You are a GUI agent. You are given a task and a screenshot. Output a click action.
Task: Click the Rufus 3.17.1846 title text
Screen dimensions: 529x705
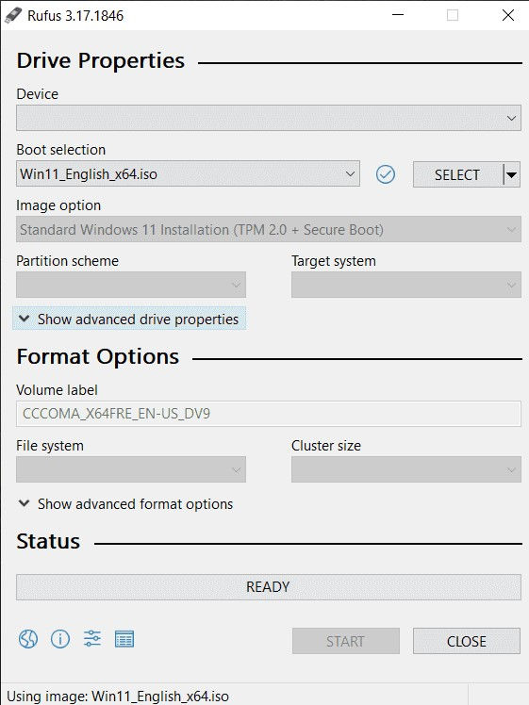tap(75, 16)
